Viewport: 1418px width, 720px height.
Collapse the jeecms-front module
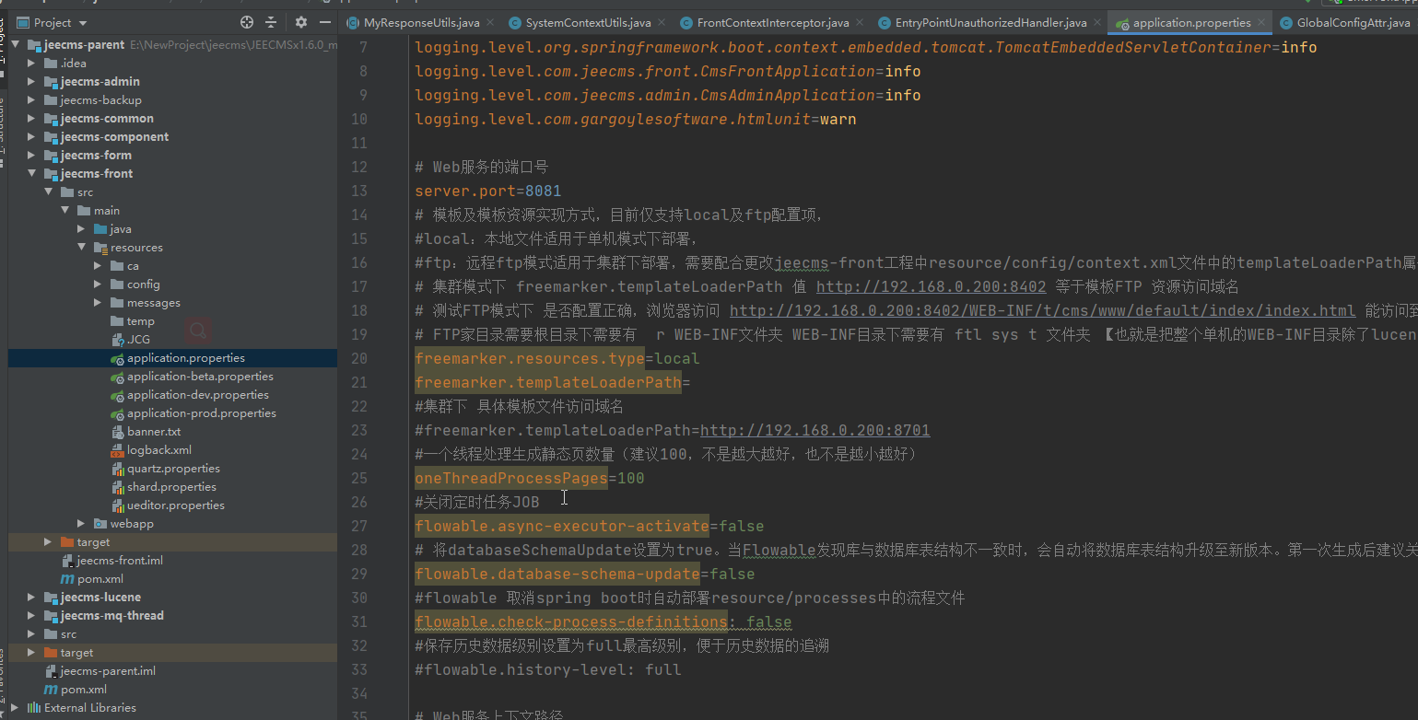coord(31,174)
